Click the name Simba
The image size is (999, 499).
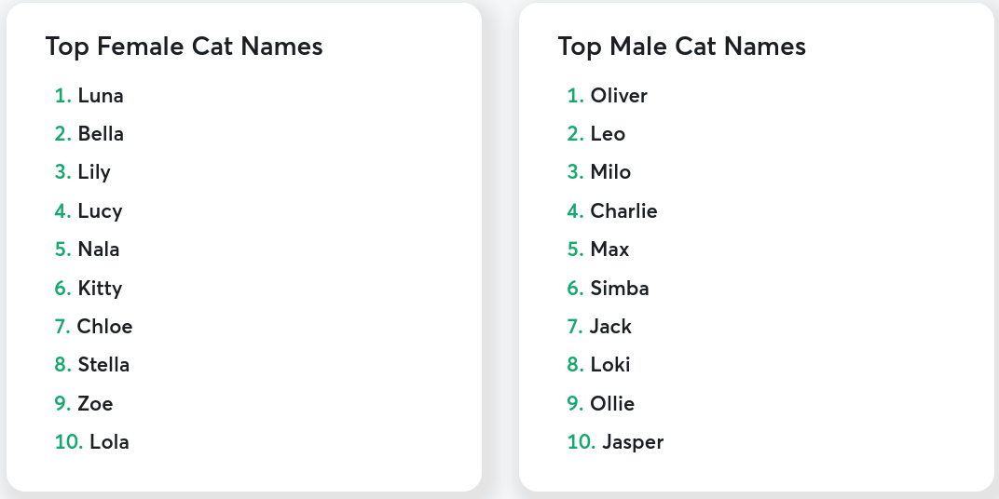620,289
